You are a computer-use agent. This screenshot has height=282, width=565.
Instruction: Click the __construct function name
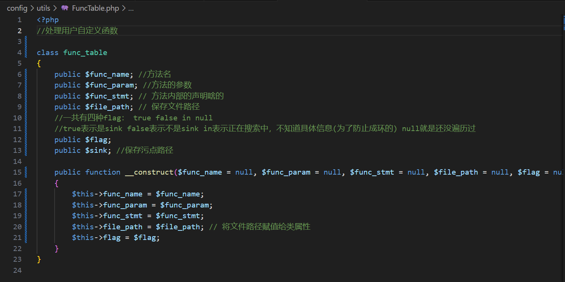pos(149,172)
